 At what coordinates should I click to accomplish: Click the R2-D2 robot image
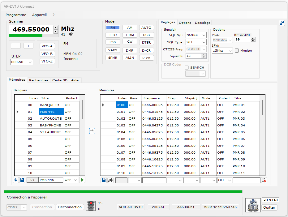(253, 205)
